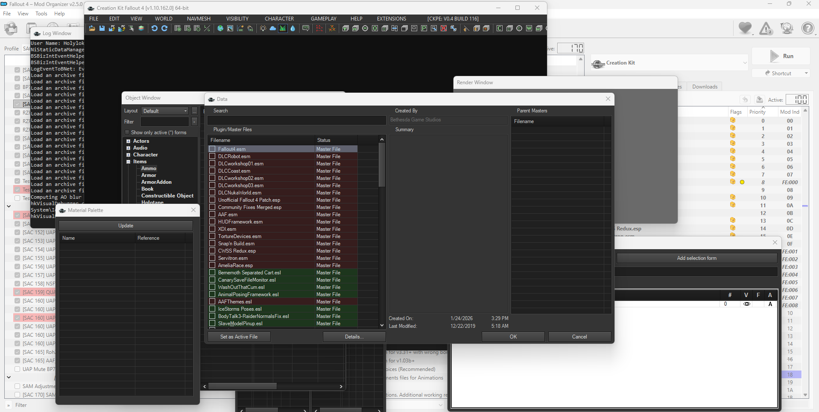Expand the Actors tree node
The width and height of the screenshot is (819, 412).
[128, 141]
